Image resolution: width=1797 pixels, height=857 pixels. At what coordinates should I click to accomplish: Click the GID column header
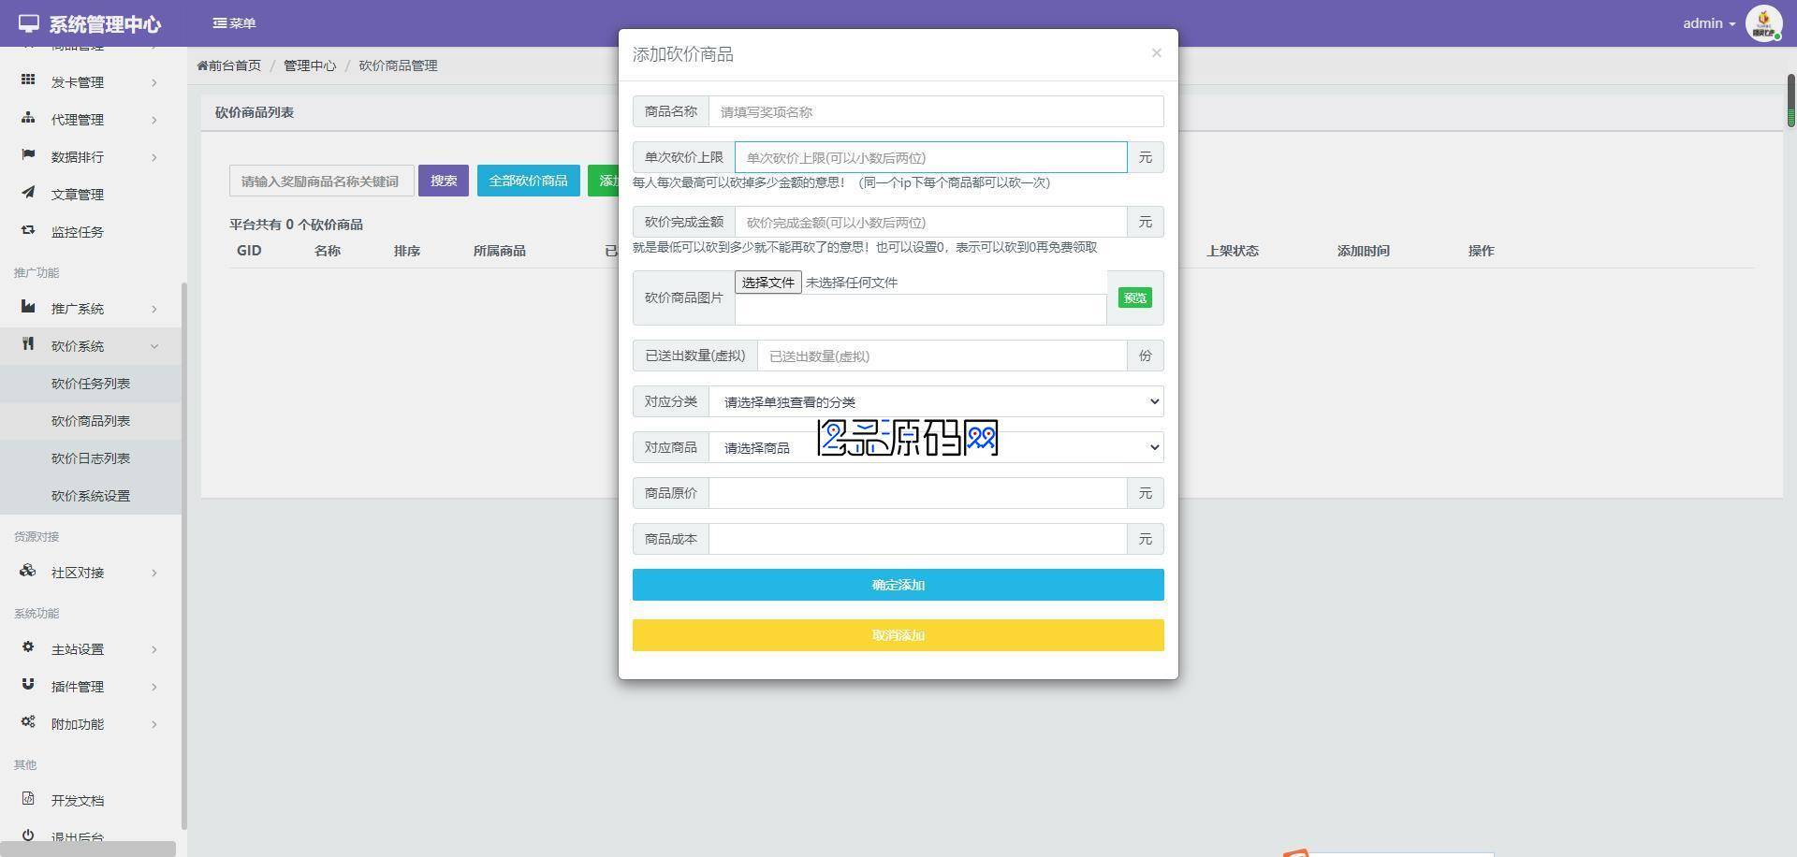249,251
